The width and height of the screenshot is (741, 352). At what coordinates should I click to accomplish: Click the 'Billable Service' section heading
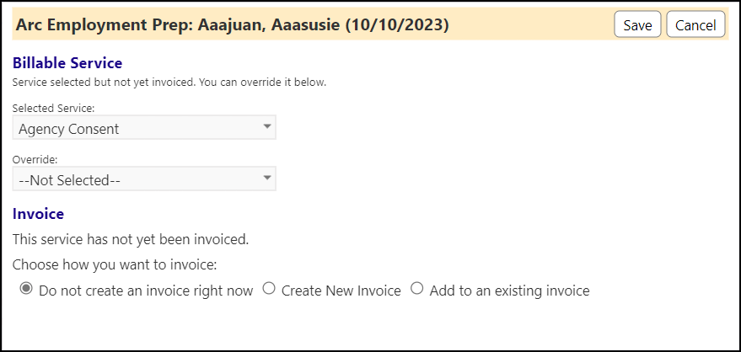pos(67,63)
